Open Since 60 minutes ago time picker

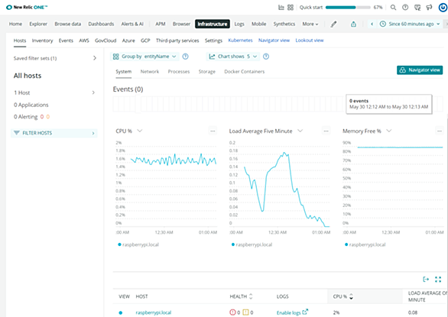point(410,24)
